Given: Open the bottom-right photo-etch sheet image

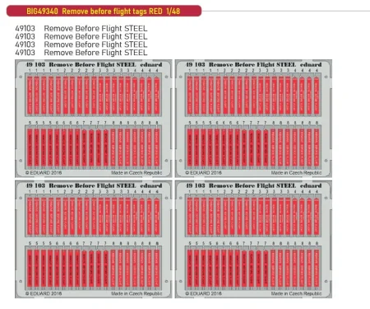Looking at the screenshot, I should click(253, 239).
